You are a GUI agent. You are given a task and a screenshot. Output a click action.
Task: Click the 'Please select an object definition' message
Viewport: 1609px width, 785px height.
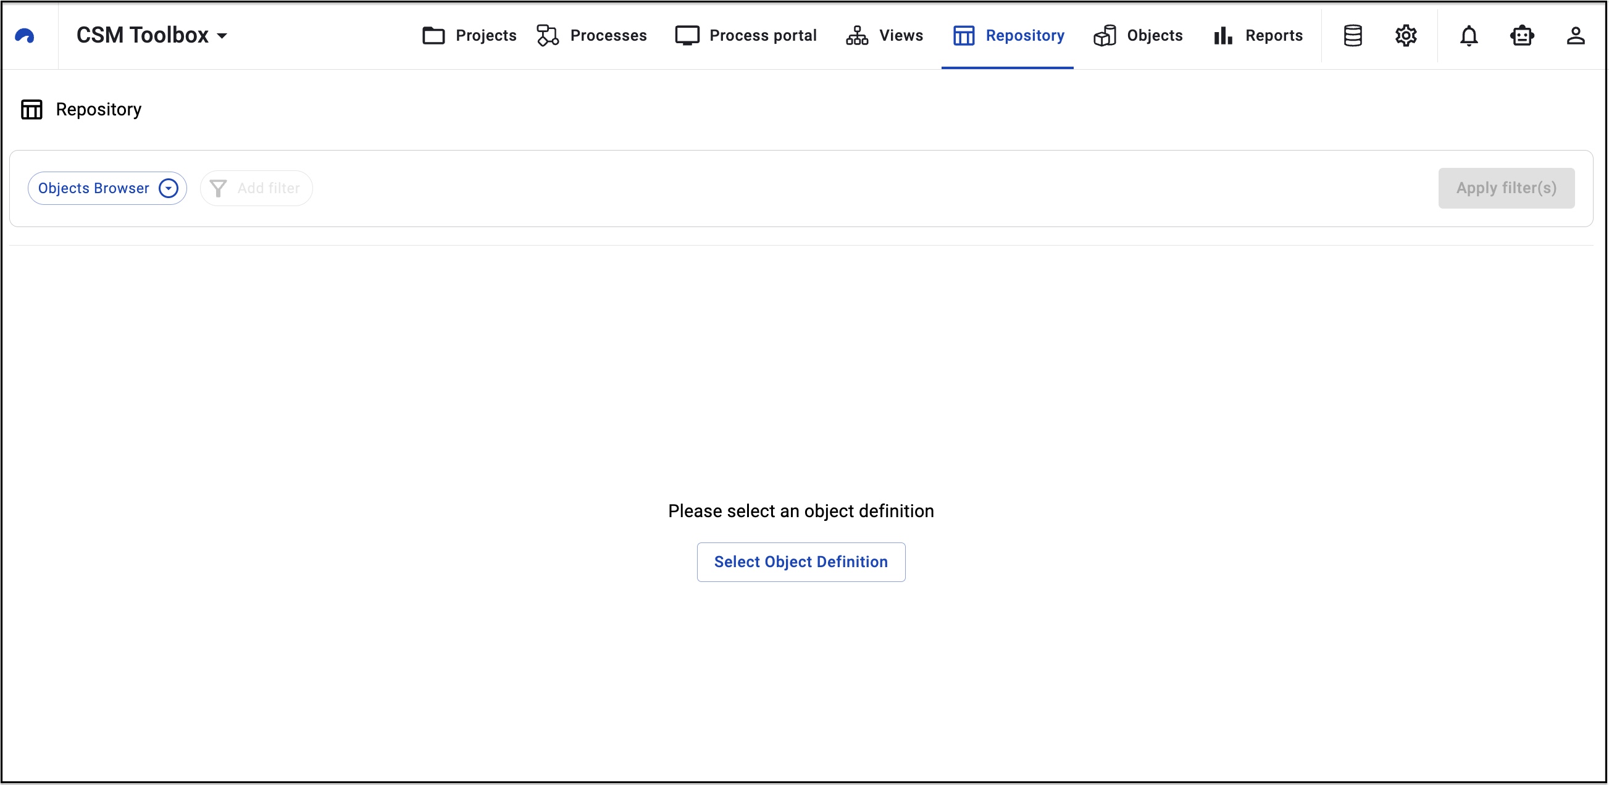click(801, 511)
